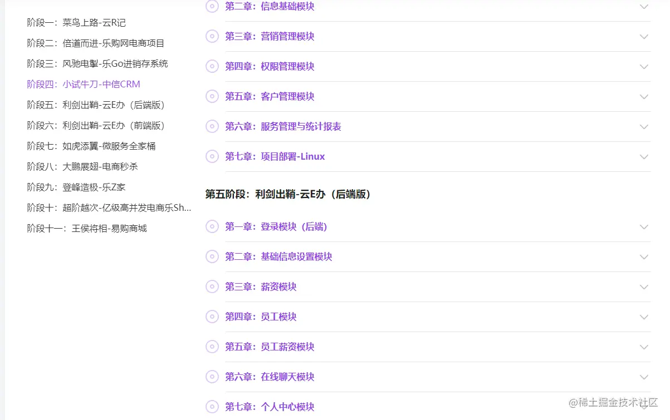Image resolution: width=670 pixels, height=420 pixels.
Task: Expand 第二章：信息基础模块 via its chevron
Action: pyautogui.click(x=644, y=6)
